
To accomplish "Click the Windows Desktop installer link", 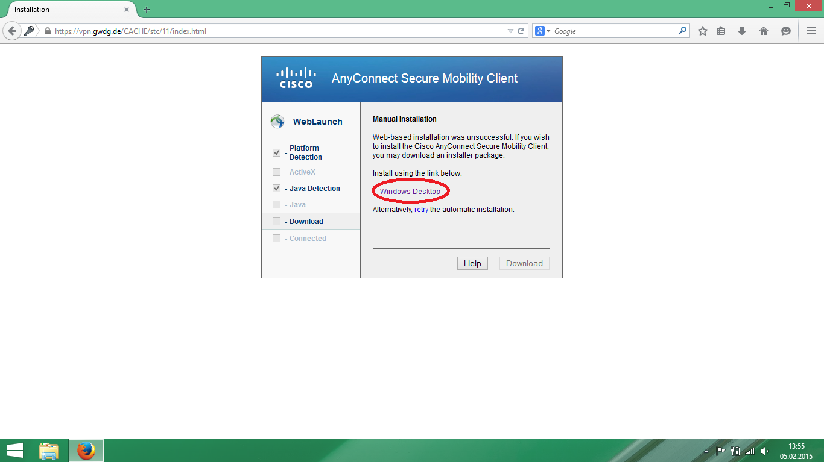I will tap(410, 192).
